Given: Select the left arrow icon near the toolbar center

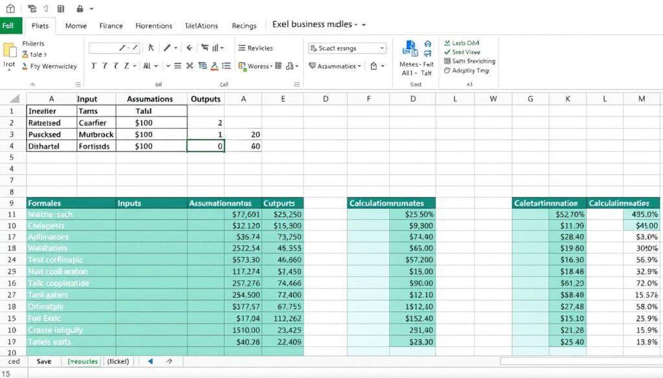Looking at the screenshot, I should 188,48.
